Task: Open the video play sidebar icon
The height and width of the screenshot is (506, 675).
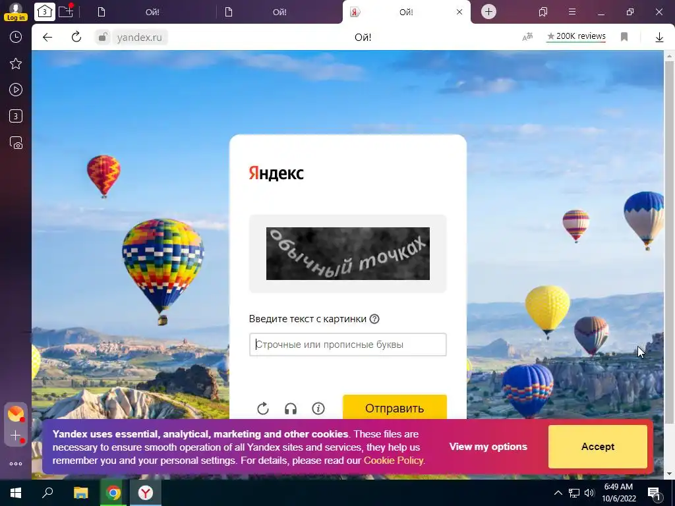Action: 16,90
